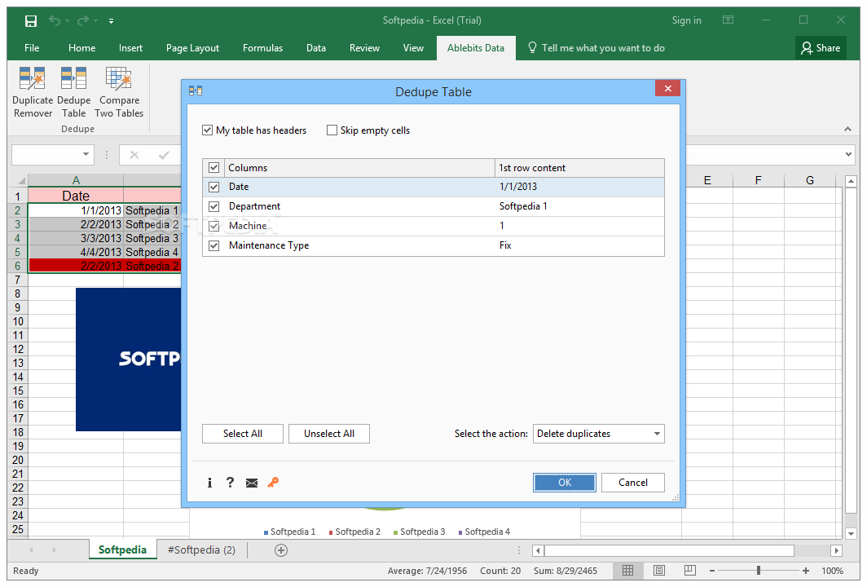This screenshot has height=587, width=867.
Task: Click Cancel in Dedupe Table dialog
Action: pyautogui.click(x=633, y=483)
